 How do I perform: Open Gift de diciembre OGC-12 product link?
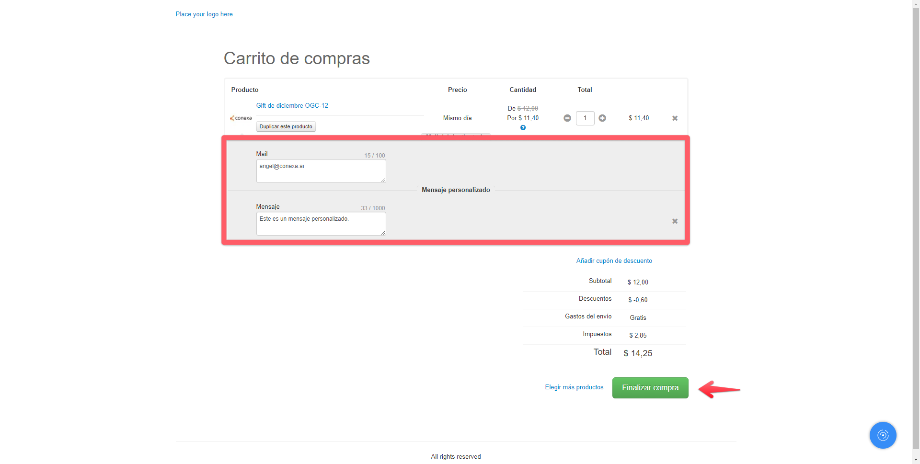coord(292,106)
